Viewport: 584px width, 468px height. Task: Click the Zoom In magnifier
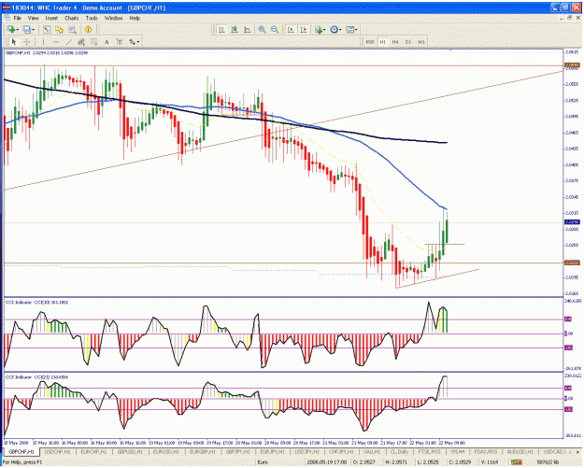(x=262, y=29)
